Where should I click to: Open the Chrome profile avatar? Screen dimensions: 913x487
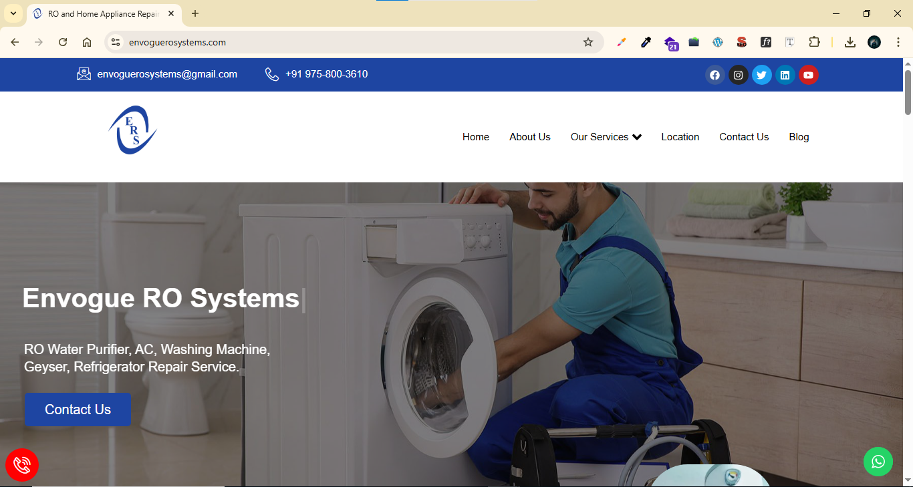click(874, 42)
